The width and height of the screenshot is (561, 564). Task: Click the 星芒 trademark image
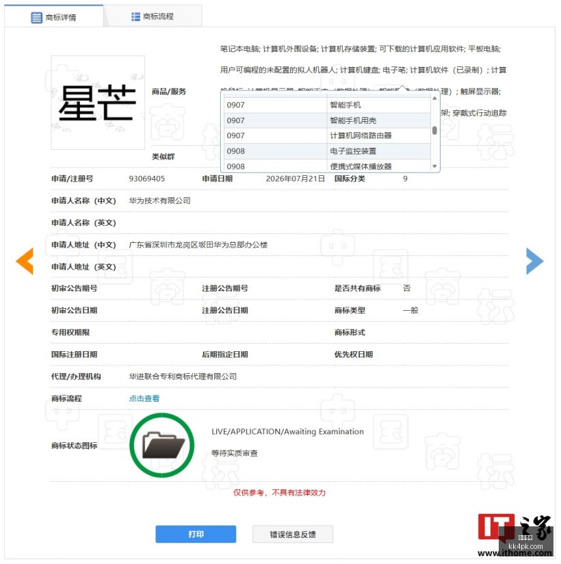coord(98,103)
